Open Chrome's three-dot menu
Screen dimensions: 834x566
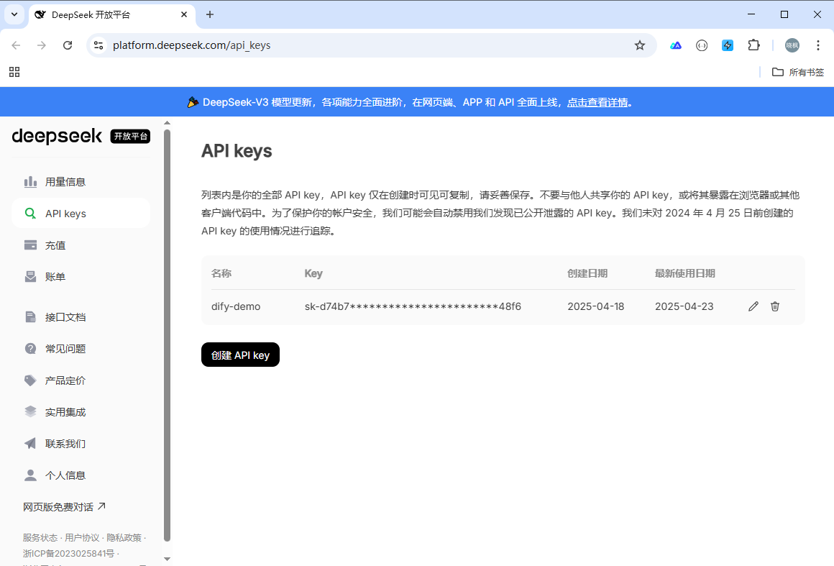pos(817,45)
